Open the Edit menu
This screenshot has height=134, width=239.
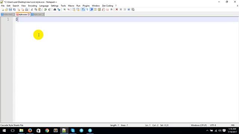[9, 6]
